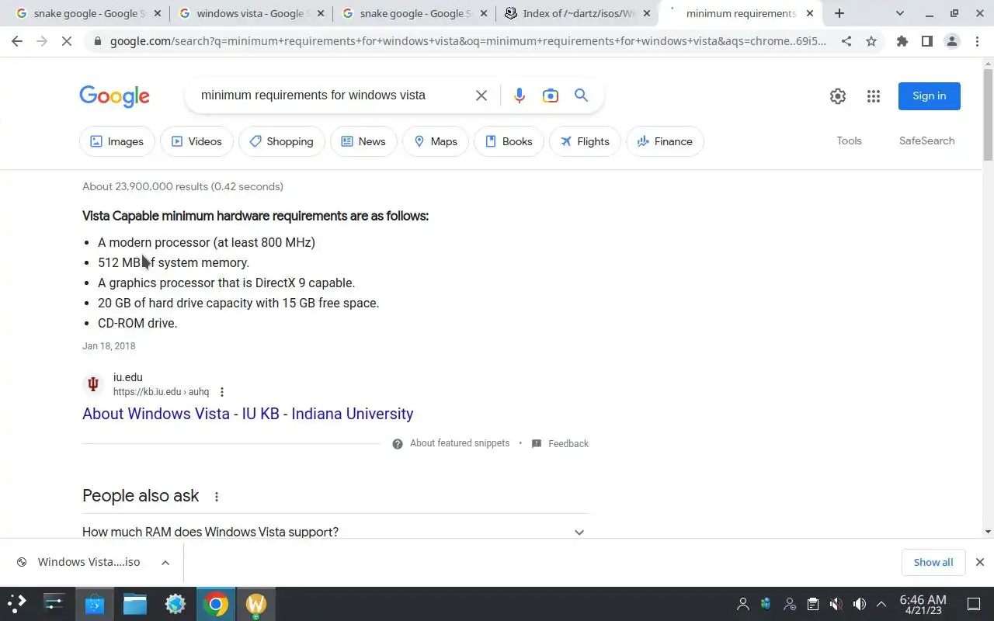The width and height of the screenshot is (994, 621).
Task: Click the Sign in button
Action: point(930,96)
